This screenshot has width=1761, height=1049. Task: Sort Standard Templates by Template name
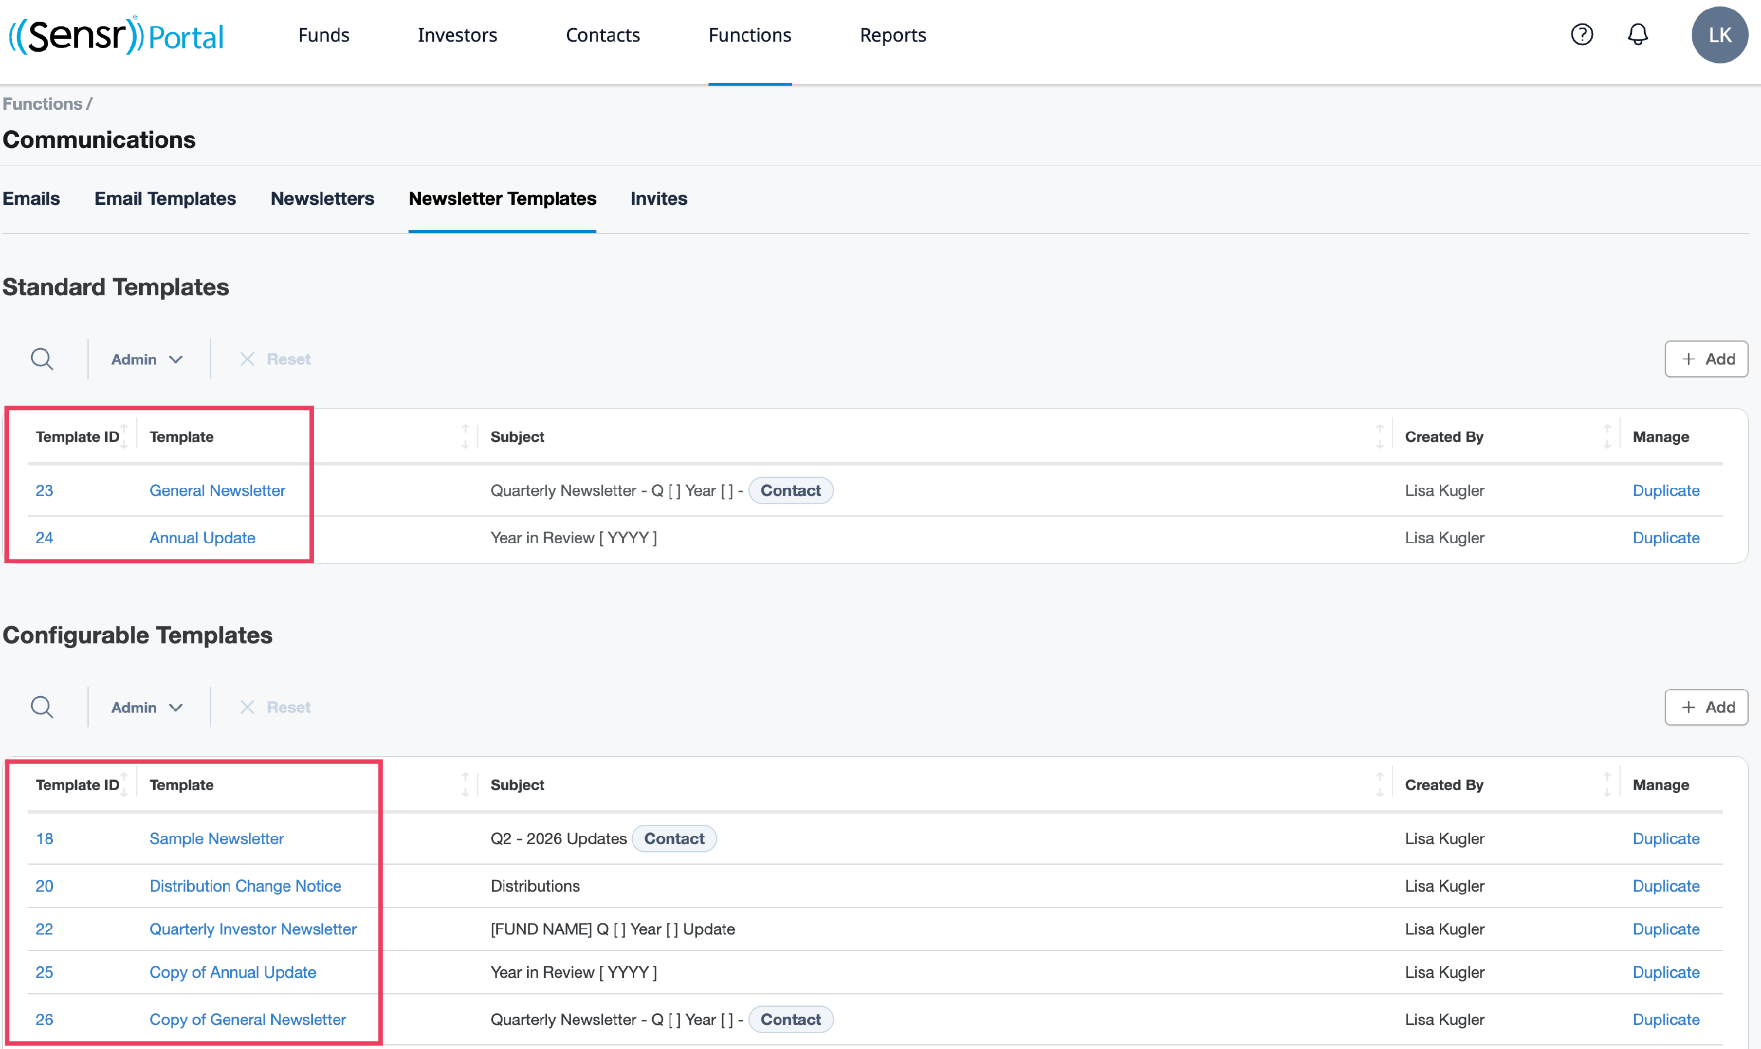tap(465, 437)
